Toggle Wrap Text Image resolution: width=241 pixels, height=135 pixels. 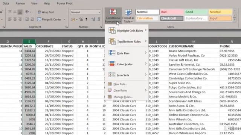pyautogui.click(x=46, y=12)
